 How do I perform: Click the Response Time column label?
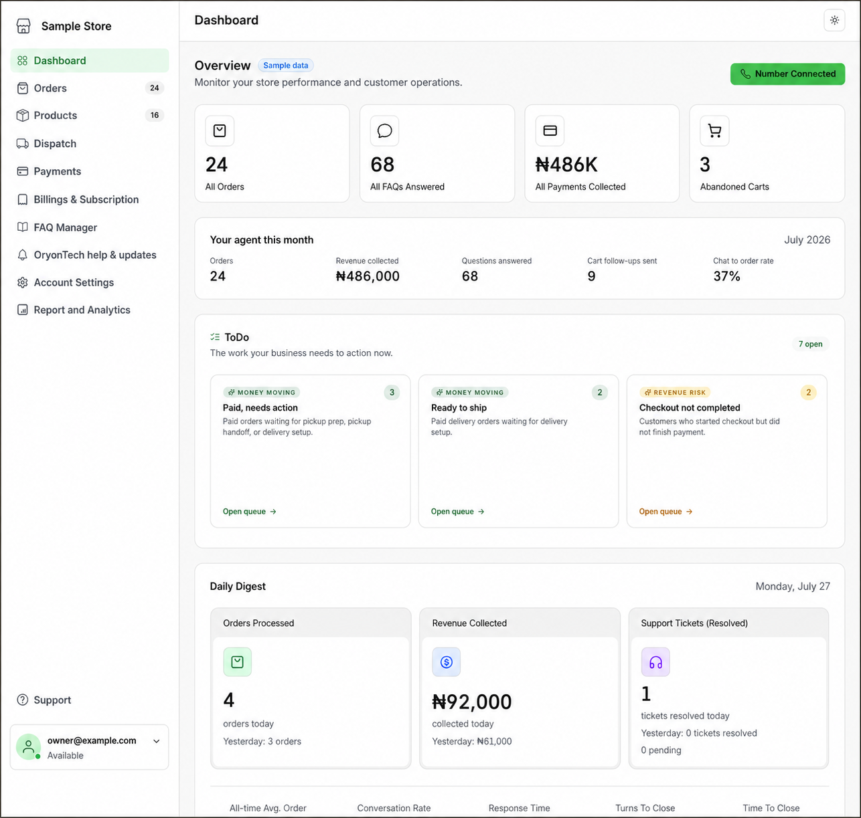(519, 808)
